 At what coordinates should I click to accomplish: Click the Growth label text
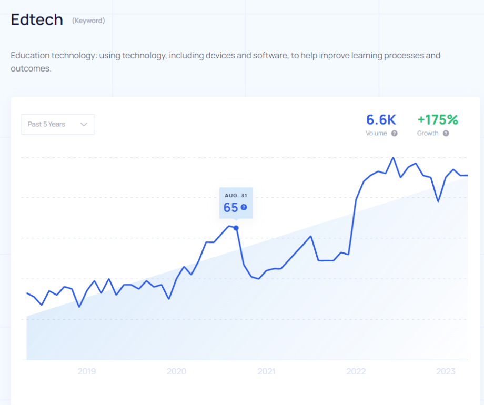(428, 134)
